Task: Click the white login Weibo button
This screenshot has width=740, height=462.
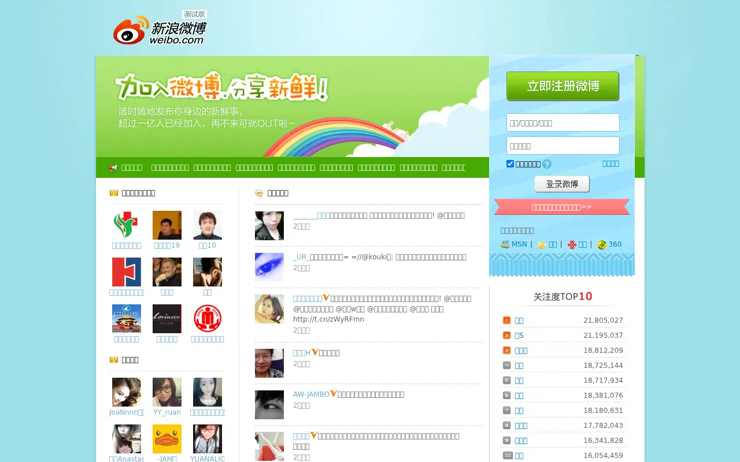Action: pos(562,184)
